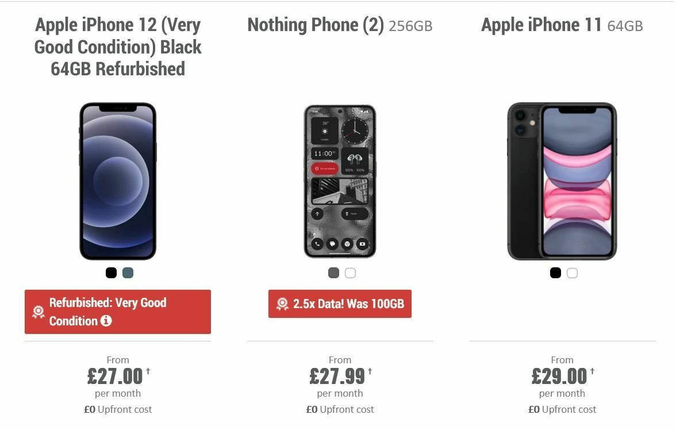This screenshot has height=430, width=676.
Task: Click the rosette icon on Refurbished badge
Action: (x=38, y=312)
